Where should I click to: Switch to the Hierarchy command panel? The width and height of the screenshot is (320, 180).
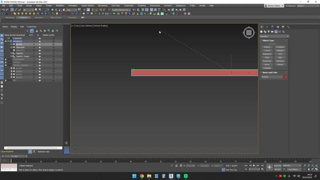tap(272, 26)
